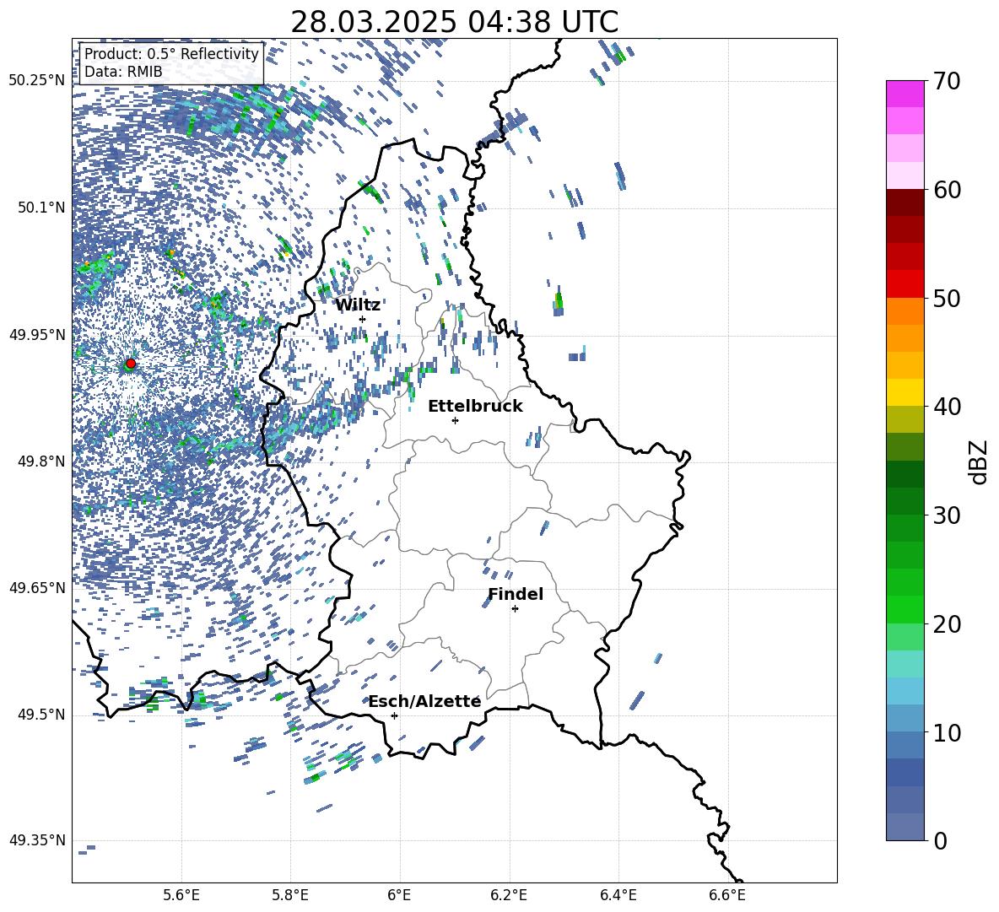Click the bright red 50 dBZ swatch

pos(904,284)
